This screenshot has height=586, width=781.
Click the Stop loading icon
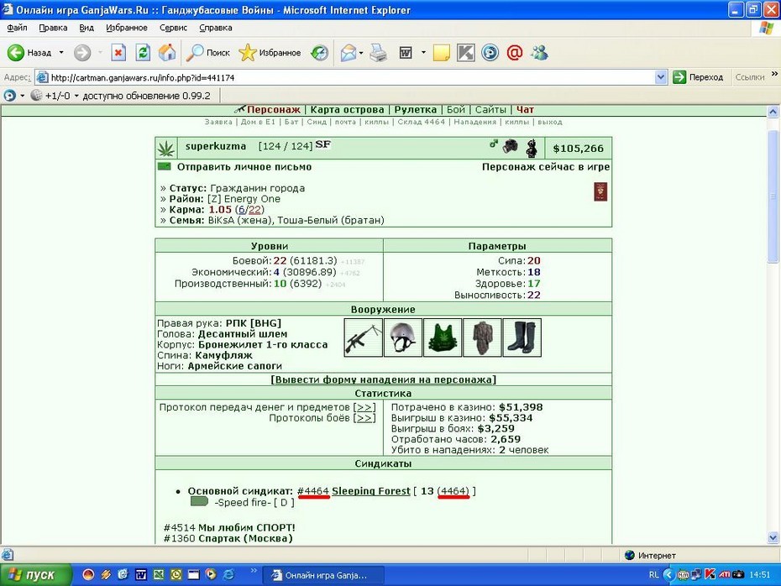tap(118, 52)
